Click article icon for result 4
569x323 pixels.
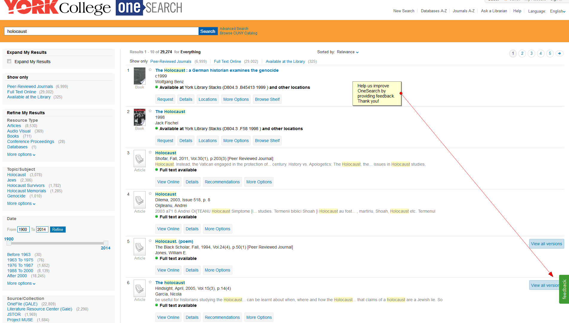pyautogui.click(x=140, y=200)
